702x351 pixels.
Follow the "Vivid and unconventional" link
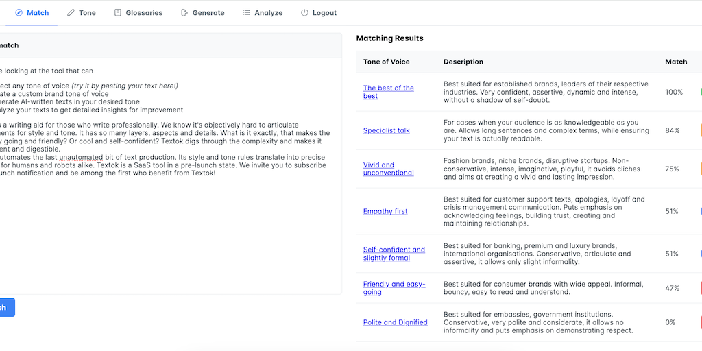pos(388,169)
